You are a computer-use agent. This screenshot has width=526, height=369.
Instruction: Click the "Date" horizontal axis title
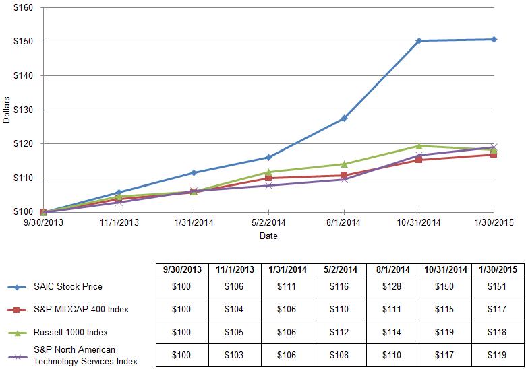click(x=268, y=236)
